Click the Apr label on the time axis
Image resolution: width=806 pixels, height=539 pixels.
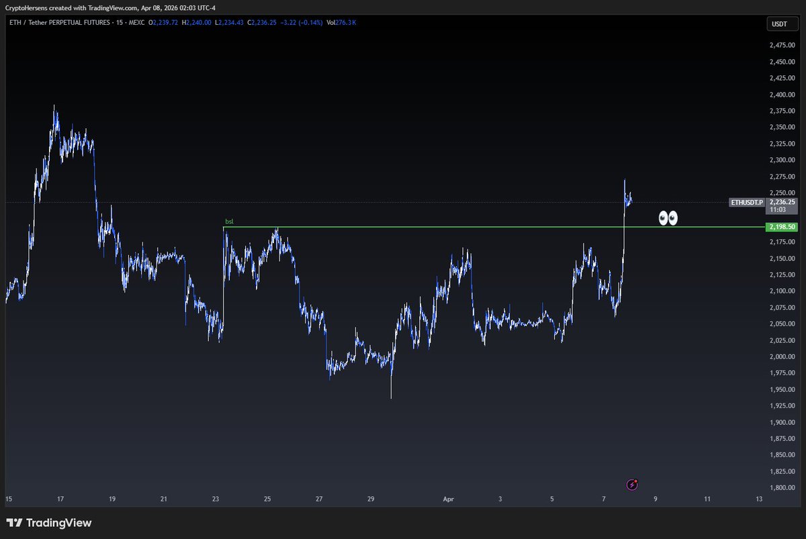(x=449, y=499)
